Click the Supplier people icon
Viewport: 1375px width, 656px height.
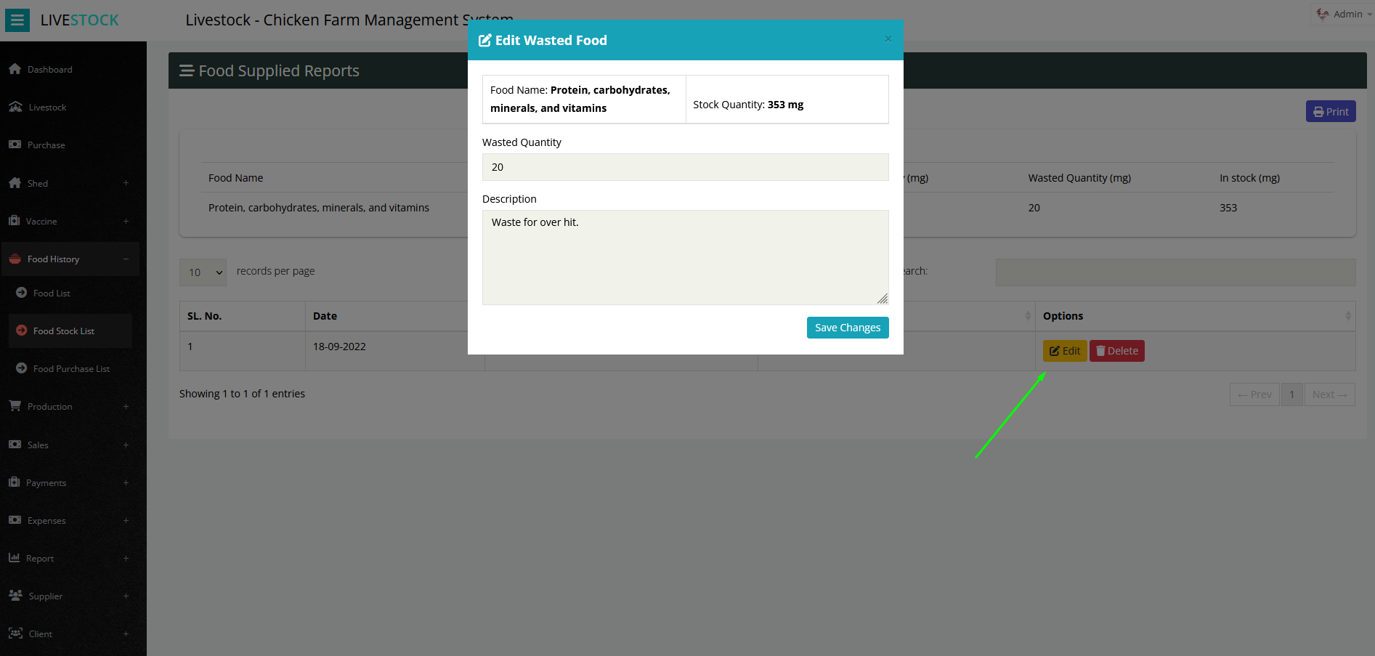[15, 596]
